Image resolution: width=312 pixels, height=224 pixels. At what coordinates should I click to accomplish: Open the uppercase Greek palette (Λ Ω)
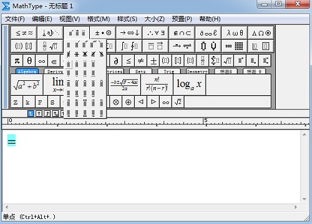tap(261, 33)
